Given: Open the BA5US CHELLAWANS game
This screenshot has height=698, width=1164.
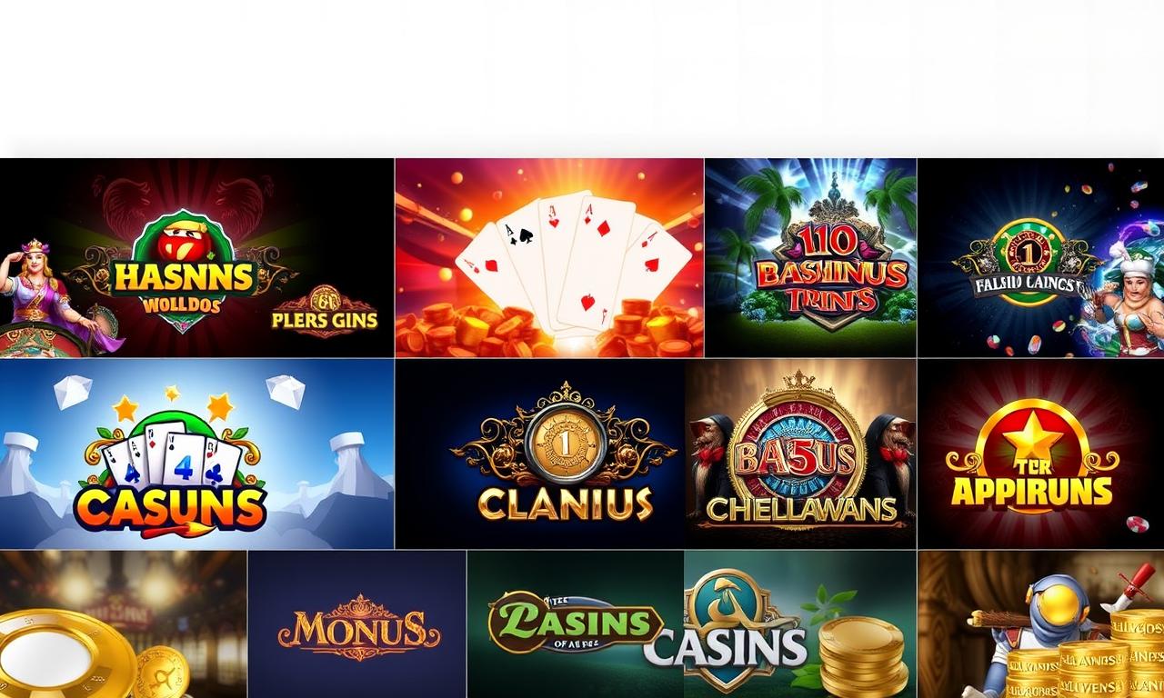Looking at the screenshot, I should [x=800, y=454].
